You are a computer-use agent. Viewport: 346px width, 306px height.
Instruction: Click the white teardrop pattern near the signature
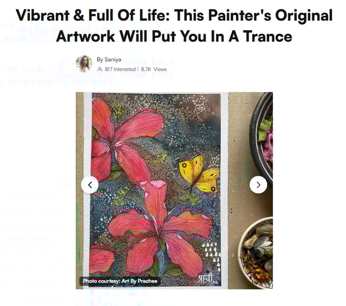(211, 256)
